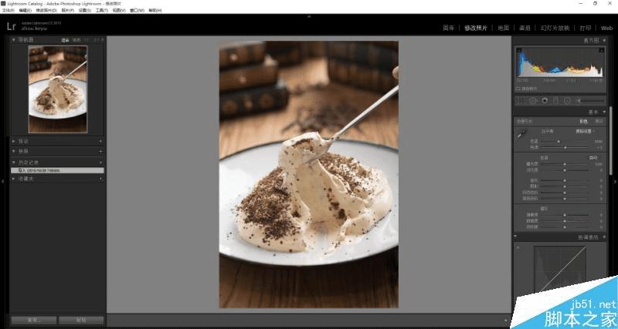
Task: Open the 窗口(W) menu
Action: (137, 11)
